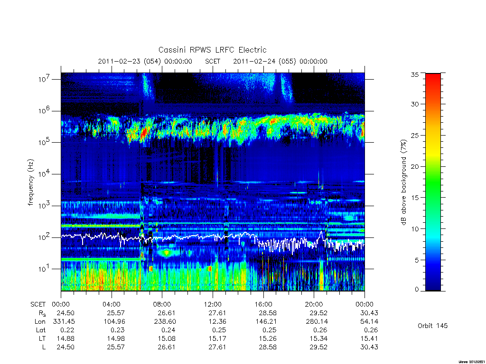Click the LT value '14.98'
The width and height of the screenshot is (486, 364).
coord(116,338)
